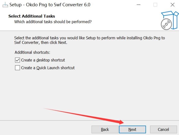The height and width of the screenshot is (135, 179).
Task: Abort installation with the Cancel button
Action: point(163,129)
